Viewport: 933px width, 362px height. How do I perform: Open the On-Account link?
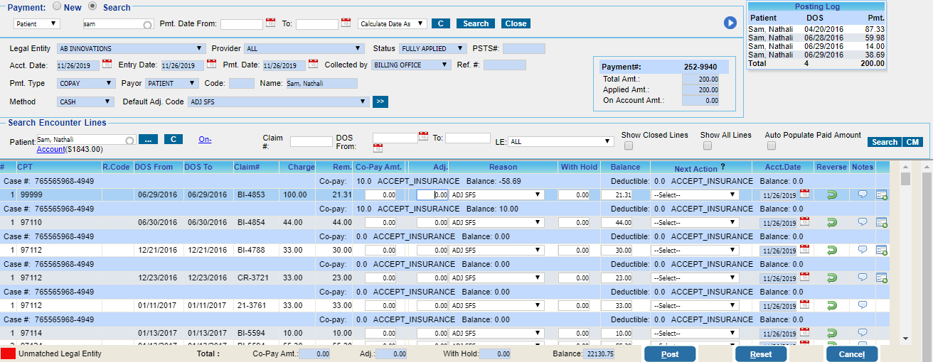pos(206,139)
